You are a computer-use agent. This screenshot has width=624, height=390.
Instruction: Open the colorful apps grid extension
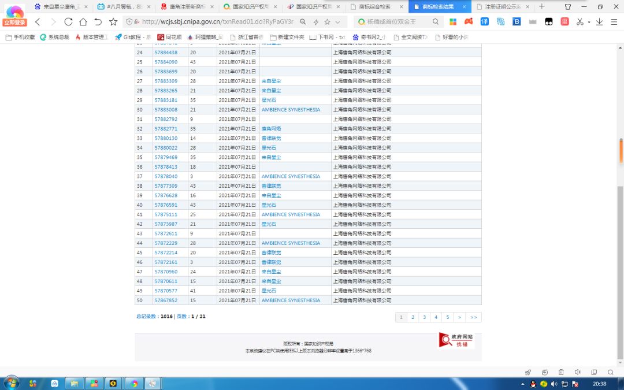453,22
